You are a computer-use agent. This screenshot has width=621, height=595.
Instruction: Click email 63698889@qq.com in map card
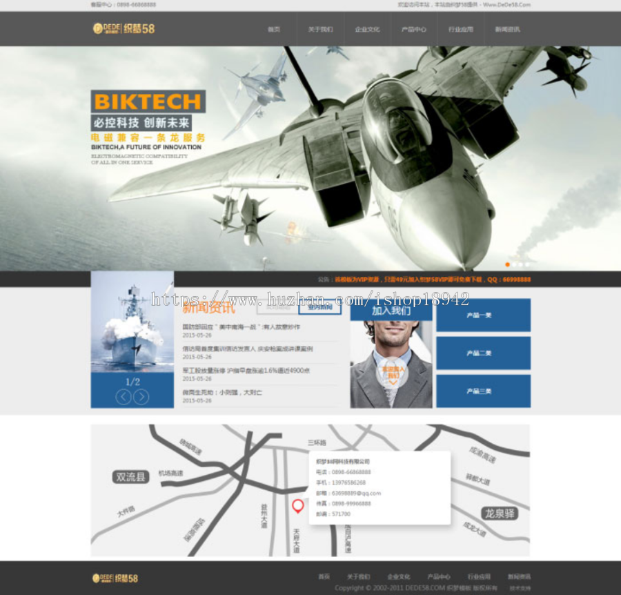coord(357,494)
